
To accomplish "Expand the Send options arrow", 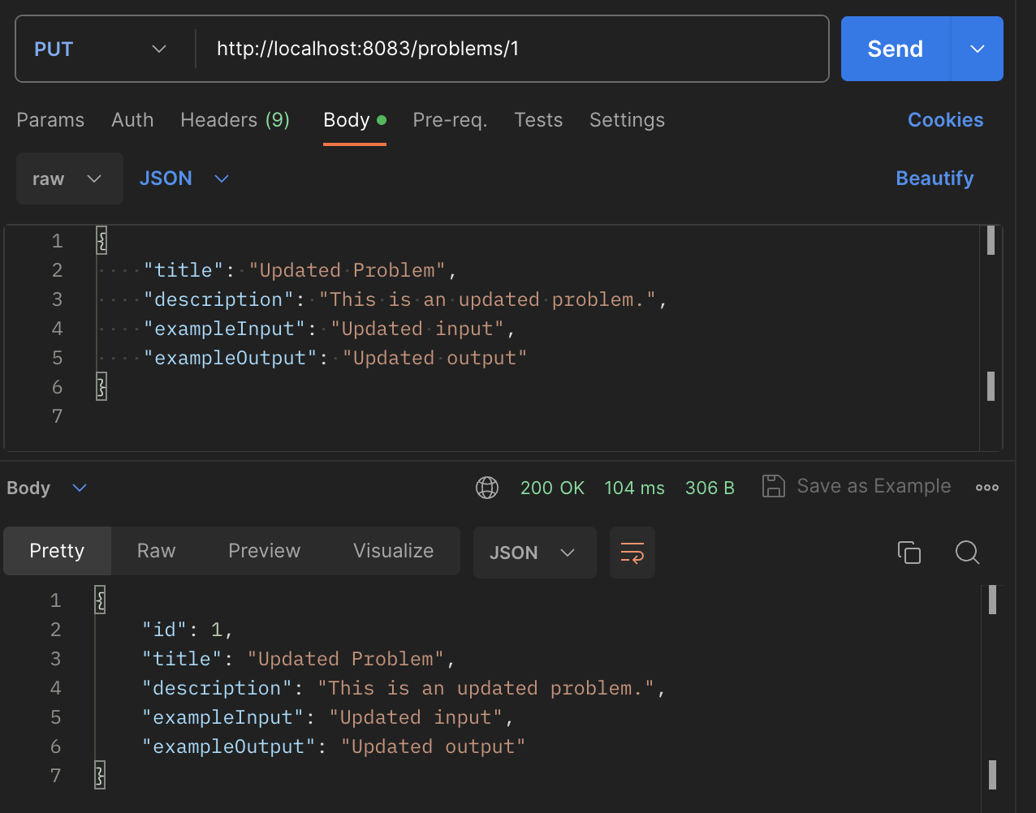I will pos(978,49).
